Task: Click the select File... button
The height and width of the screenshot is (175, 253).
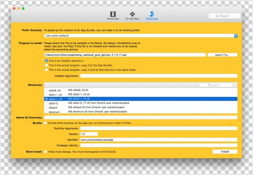Action: click(x=222, y=55)
